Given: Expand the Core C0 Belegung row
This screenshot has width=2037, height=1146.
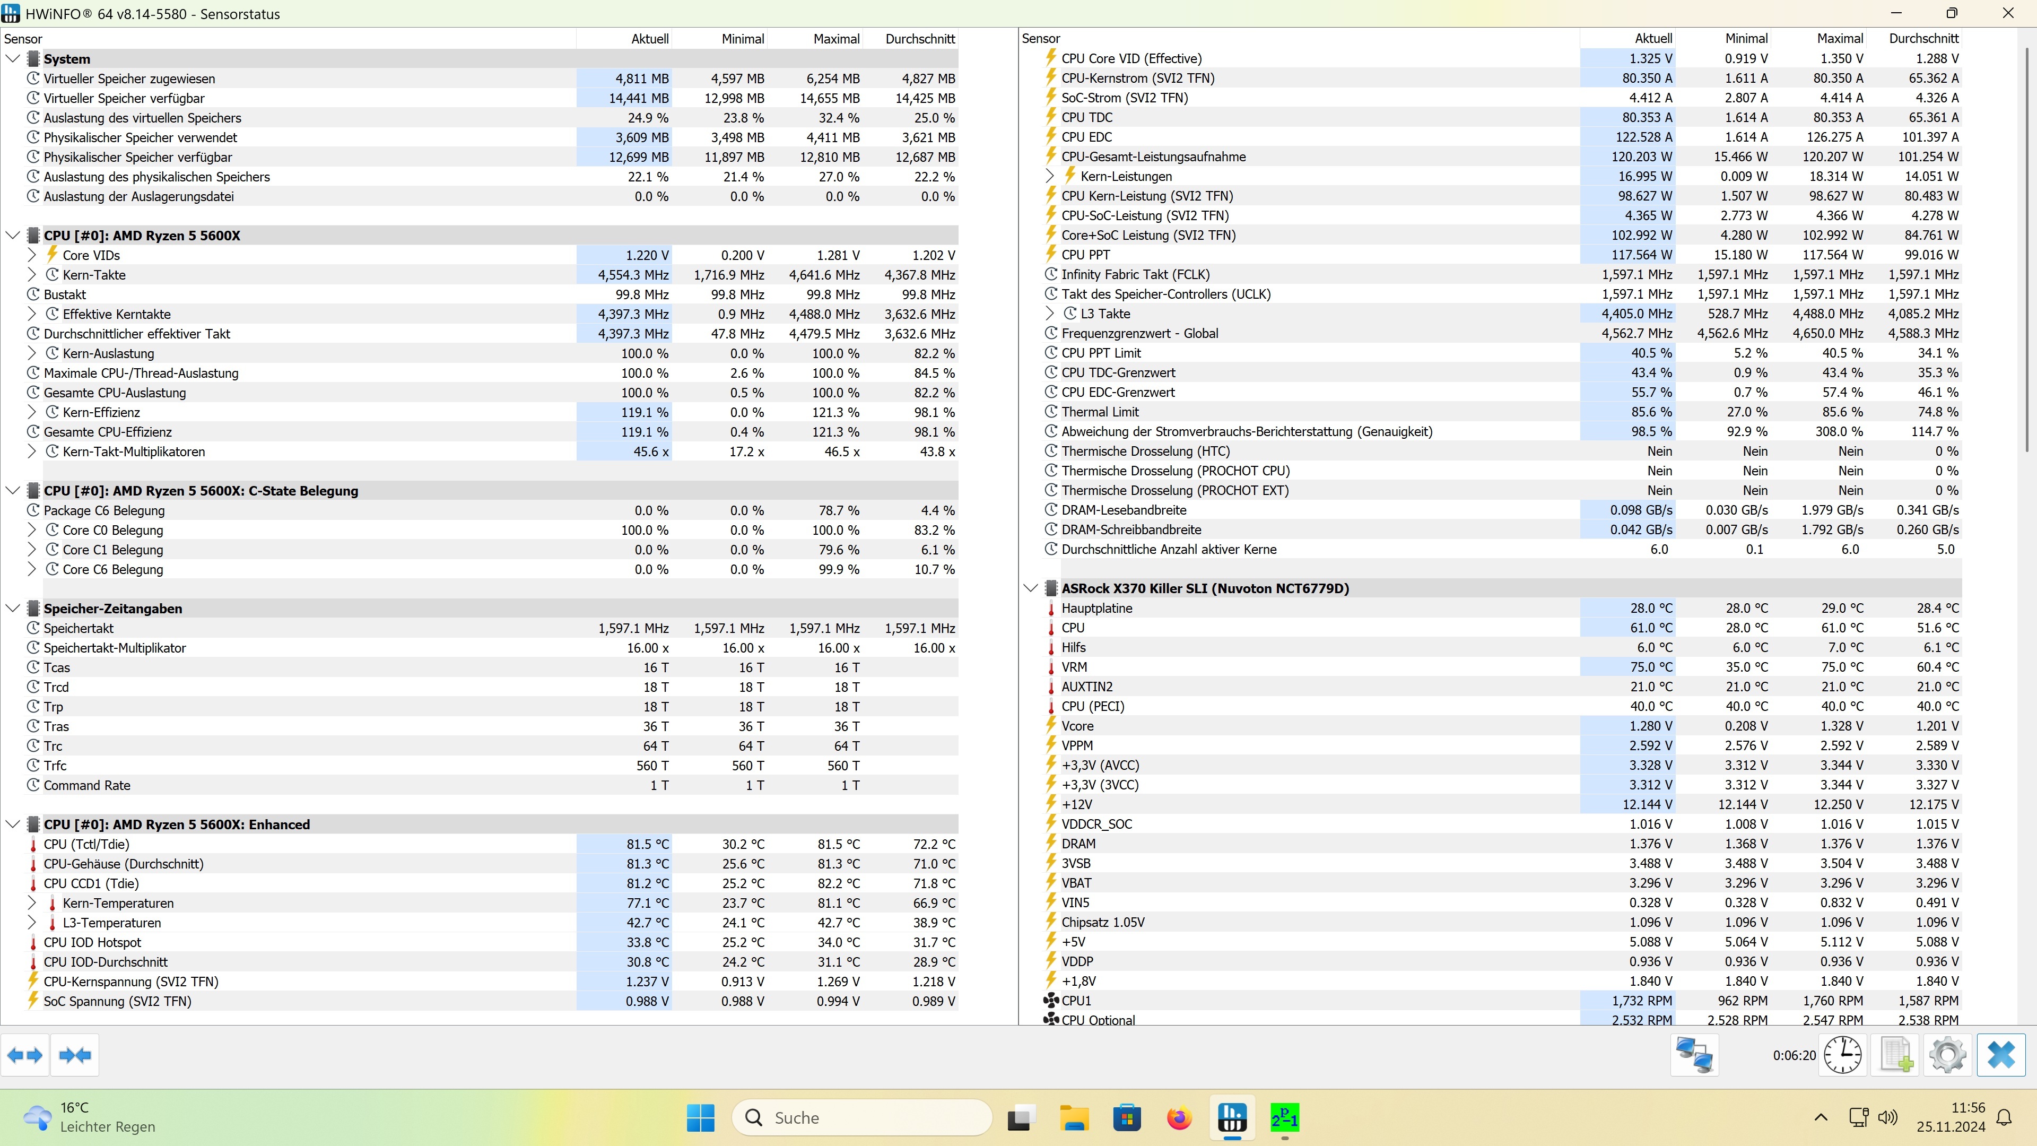Looking at the screenshot, I should coord(32,530).
